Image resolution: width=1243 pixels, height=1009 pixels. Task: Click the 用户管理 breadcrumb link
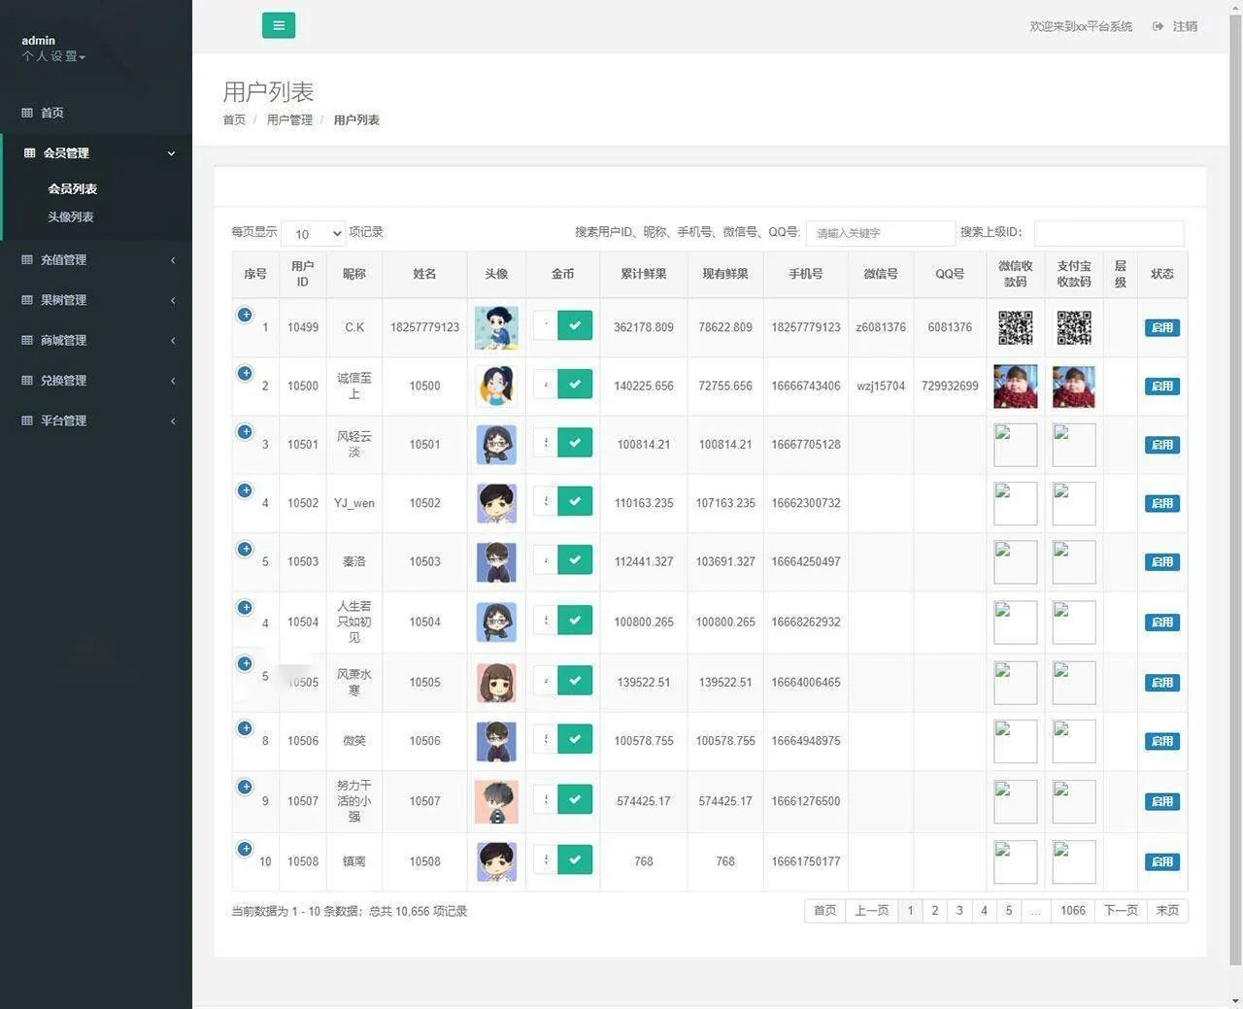[289, 119]
